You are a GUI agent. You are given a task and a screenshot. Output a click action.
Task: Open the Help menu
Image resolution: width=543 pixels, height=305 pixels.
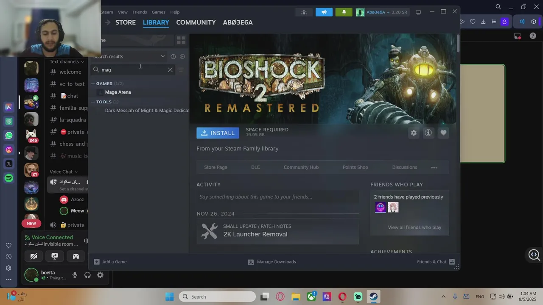pos(175,12)
